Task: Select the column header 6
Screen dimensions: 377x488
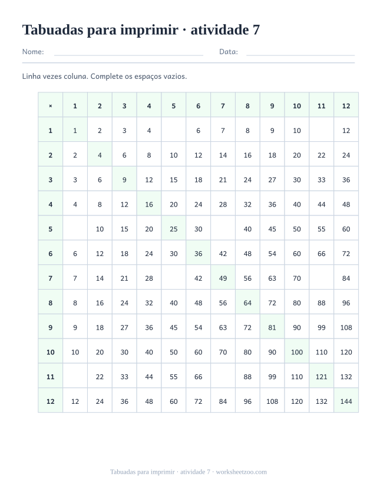Action: click(199, 105)
